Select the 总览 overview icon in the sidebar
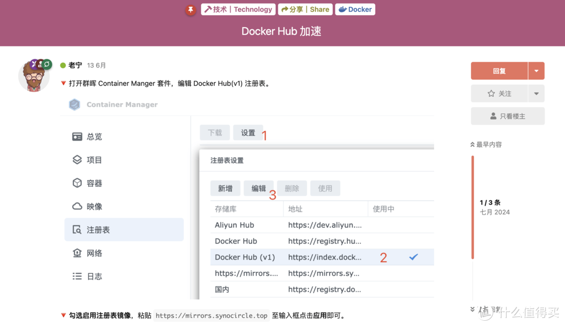 (x=77, y=136)
